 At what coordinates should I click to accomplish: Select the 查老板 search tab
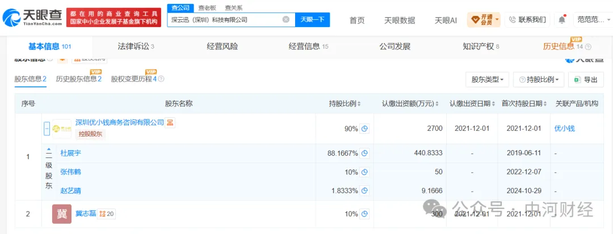coord(207,8)
